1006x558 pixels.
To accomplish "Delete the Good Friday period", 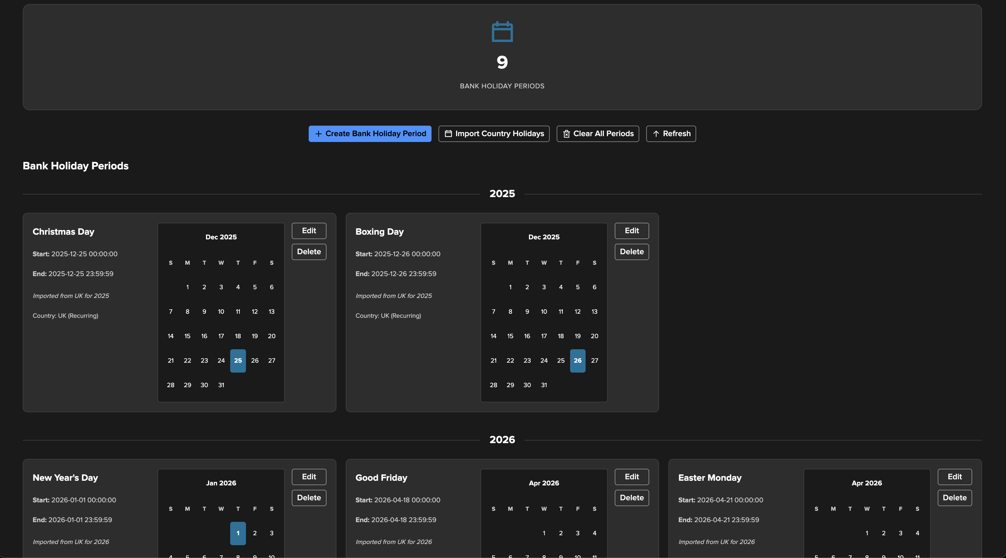I will (631, 498).
